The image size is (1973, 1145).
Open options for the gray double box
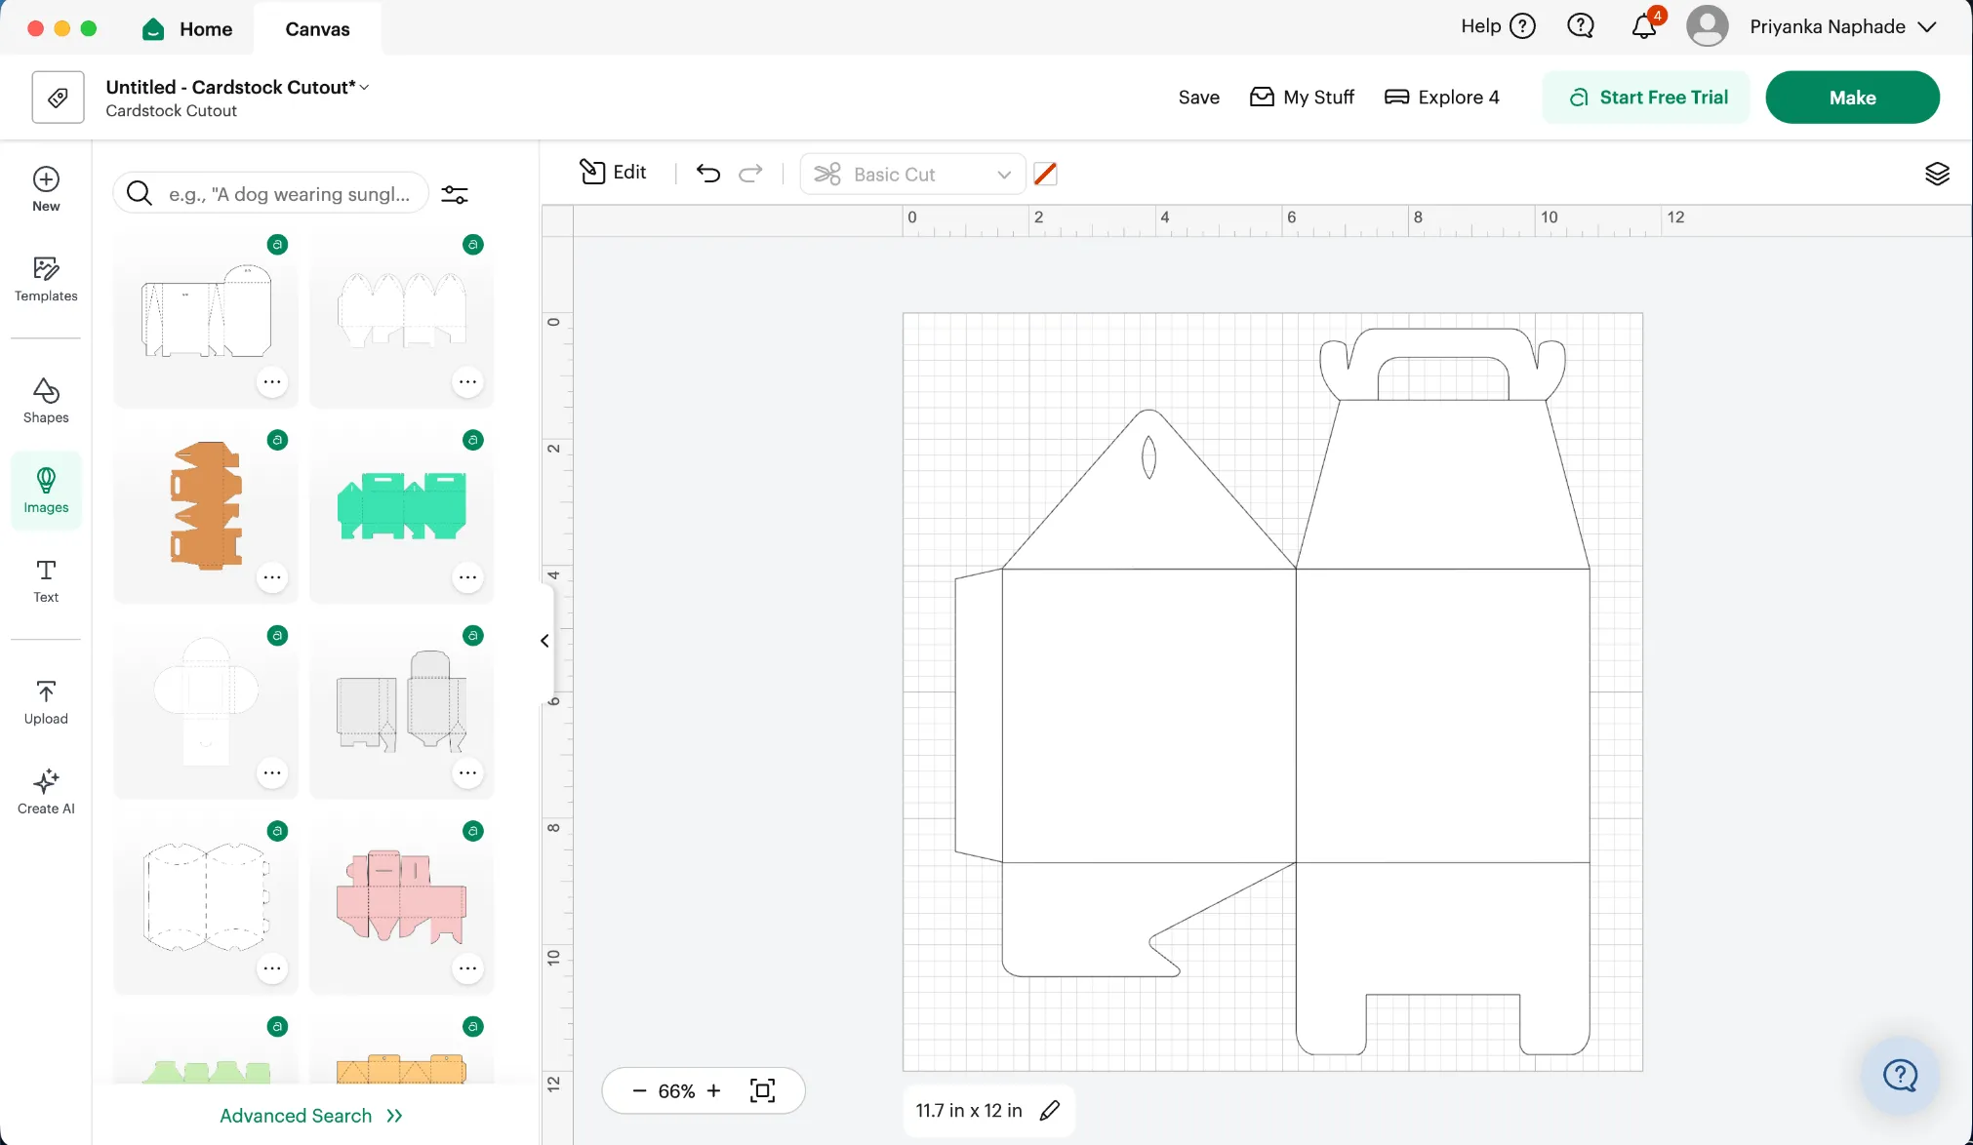point(468,772)
